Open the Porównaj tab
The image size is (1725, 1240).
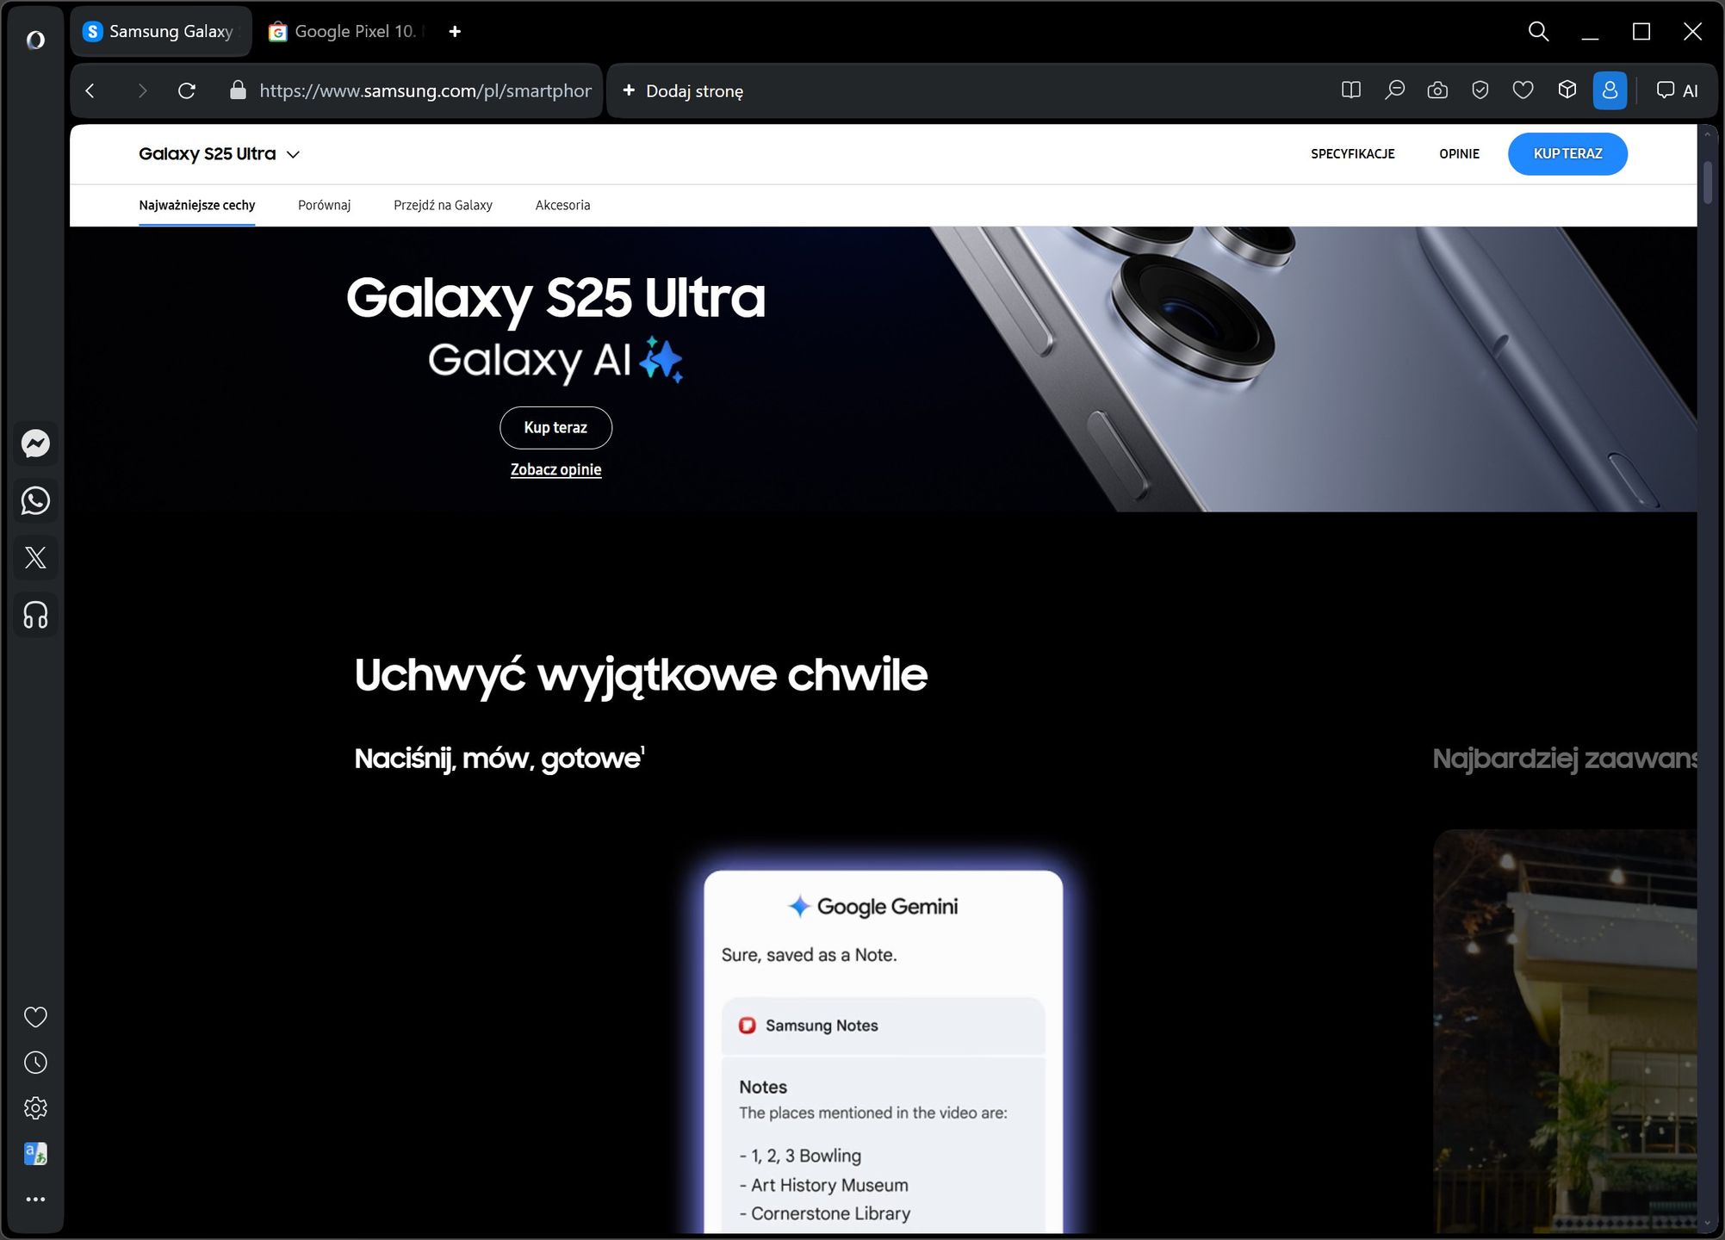pyautogui.click(x=324, y=205)
